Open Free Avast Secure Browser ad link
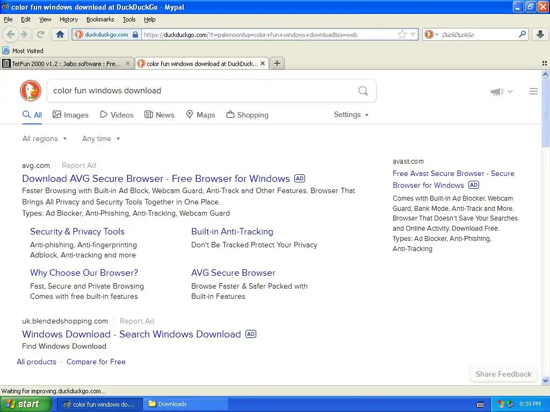 [453, 179]
